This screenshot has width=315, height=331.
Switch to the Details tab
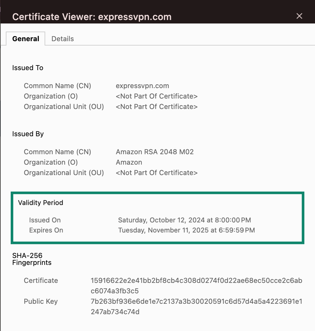pos(63,39)
